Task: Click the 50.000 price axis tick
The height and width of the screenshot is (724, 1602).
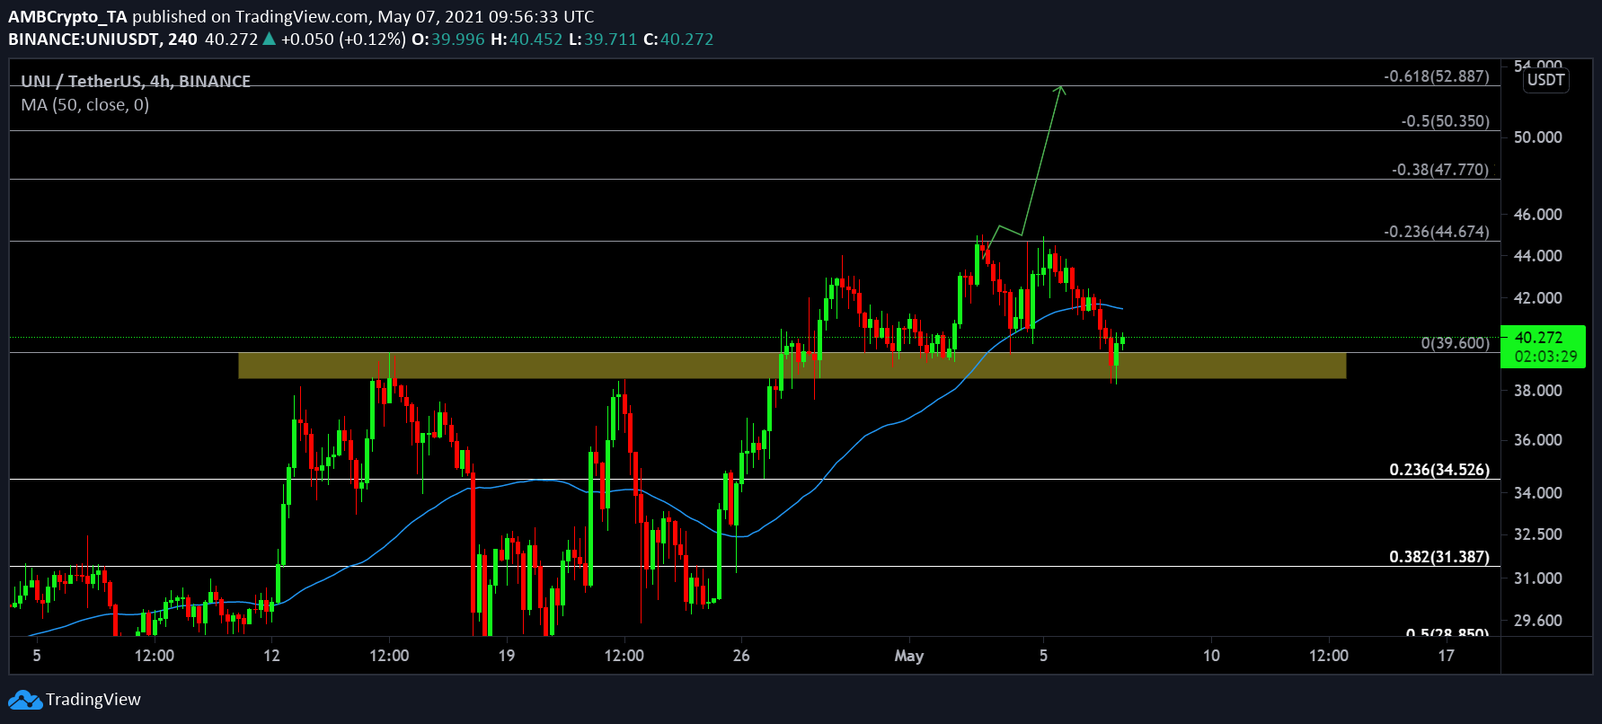Action: pyautogui.click(x=1537, y=137)
